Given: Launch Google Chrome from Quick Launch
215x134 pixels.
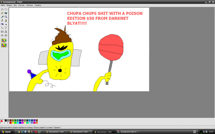Looking at the screenshot, I should click(19, 132).
